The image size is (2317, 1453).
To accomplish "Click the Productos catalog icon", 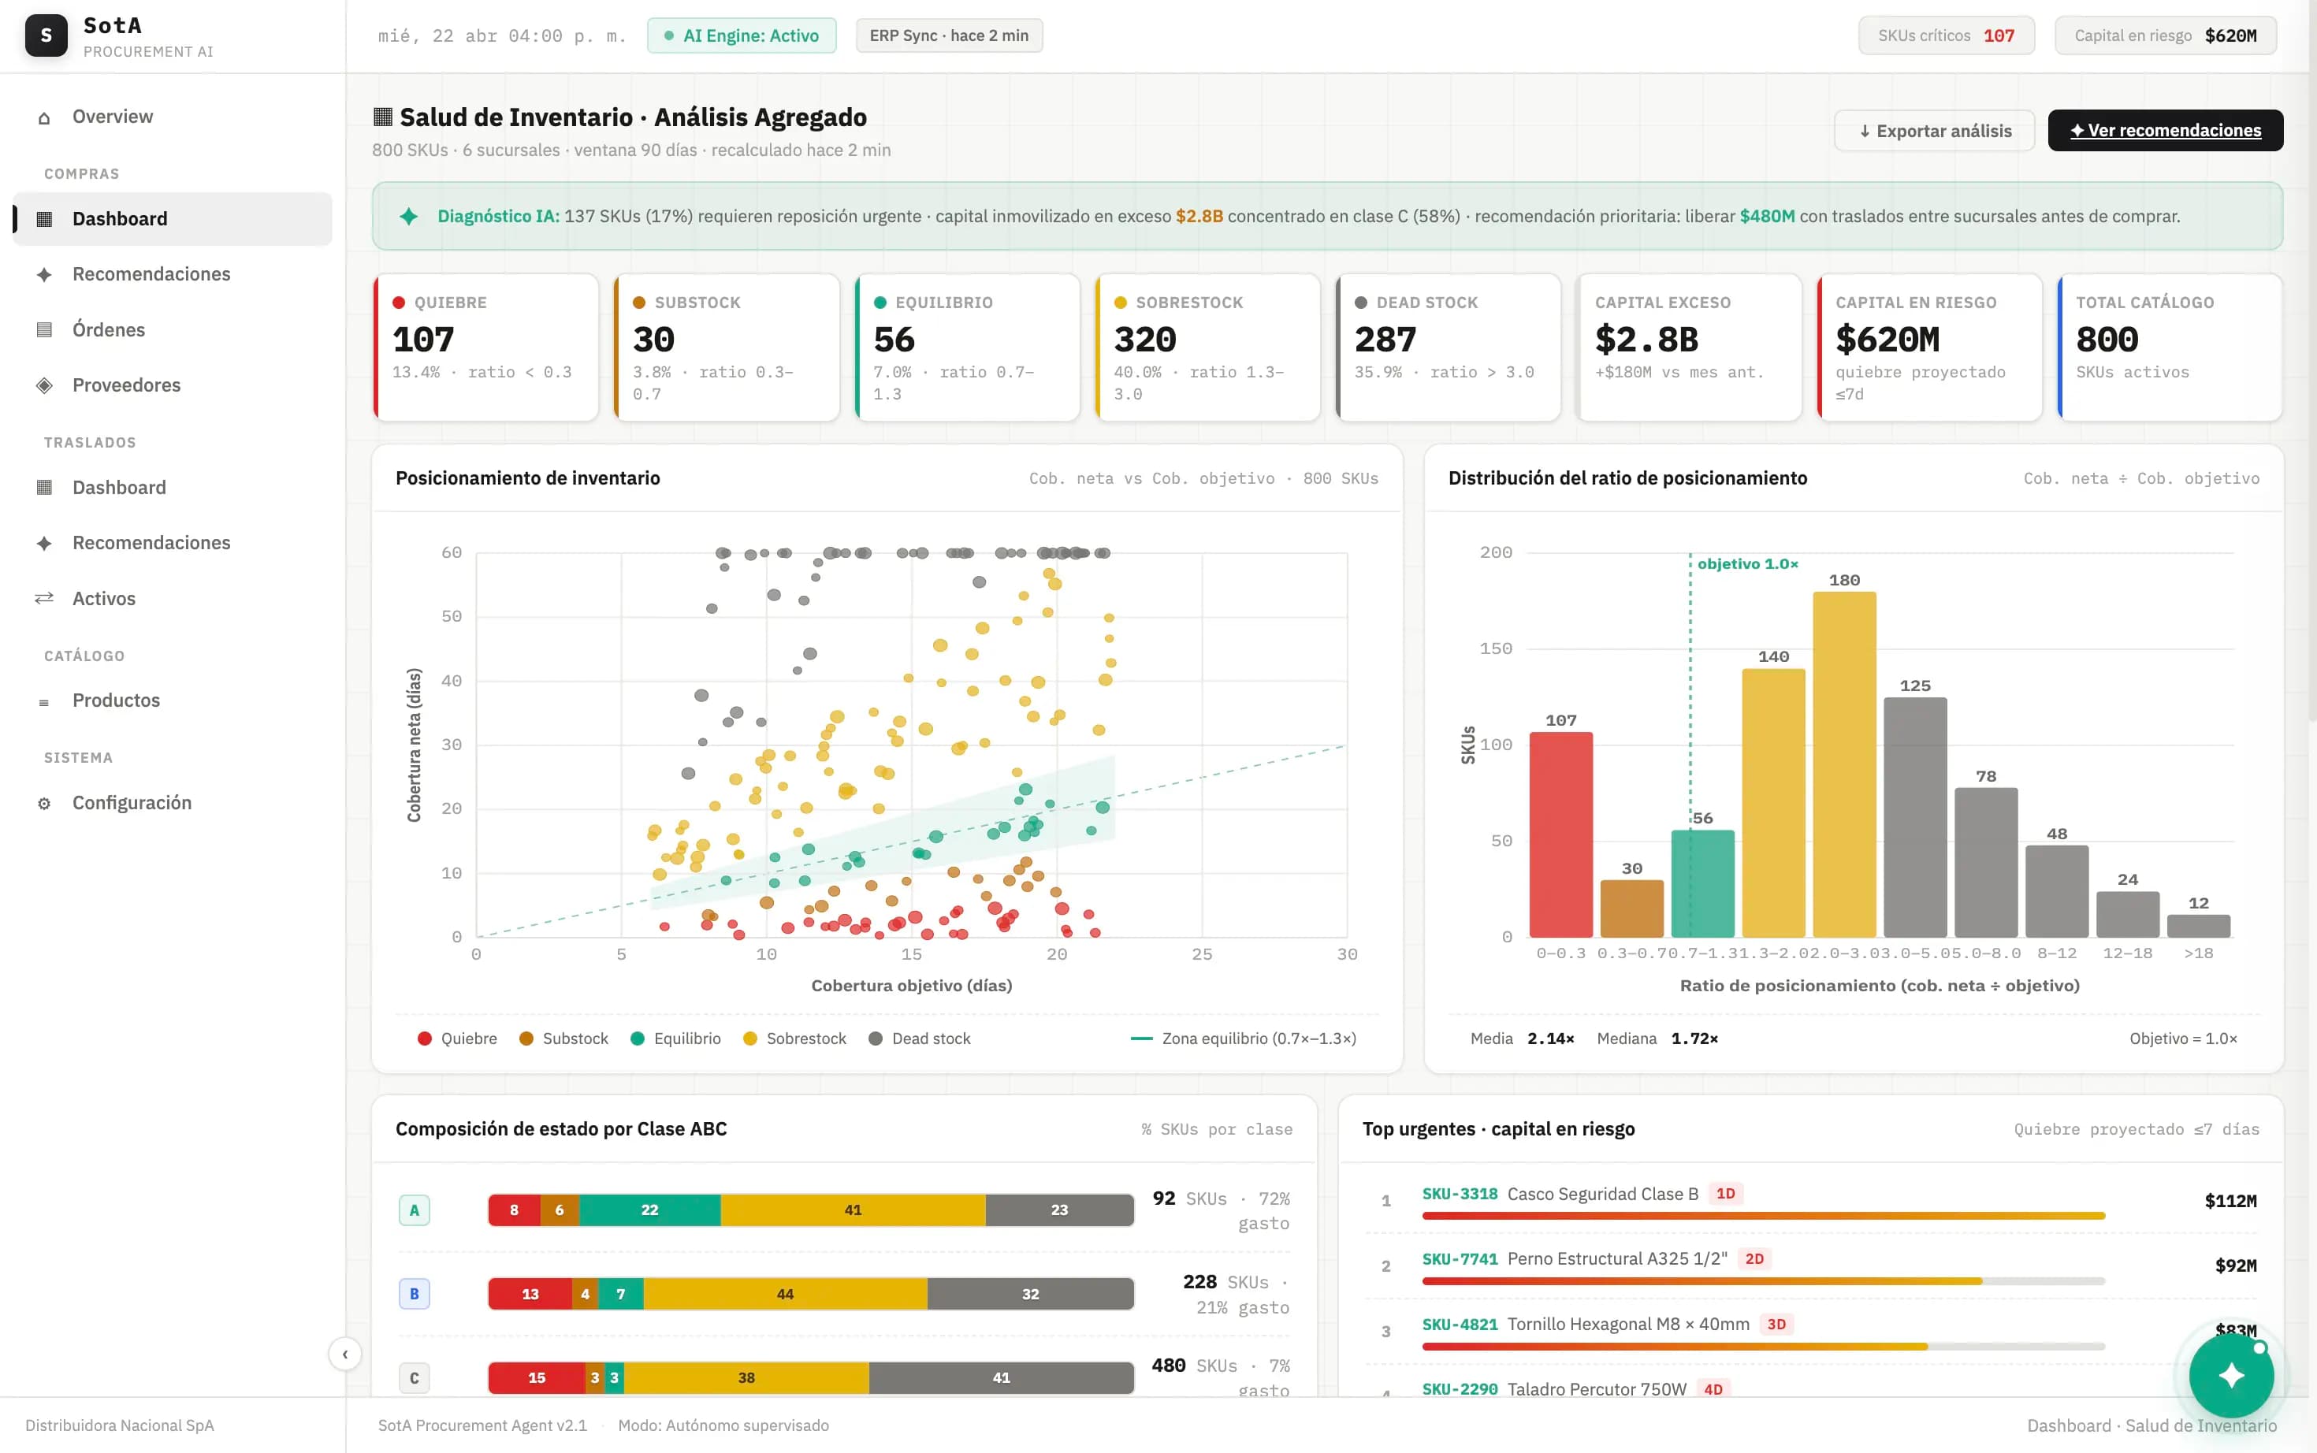I will (44, 701).
